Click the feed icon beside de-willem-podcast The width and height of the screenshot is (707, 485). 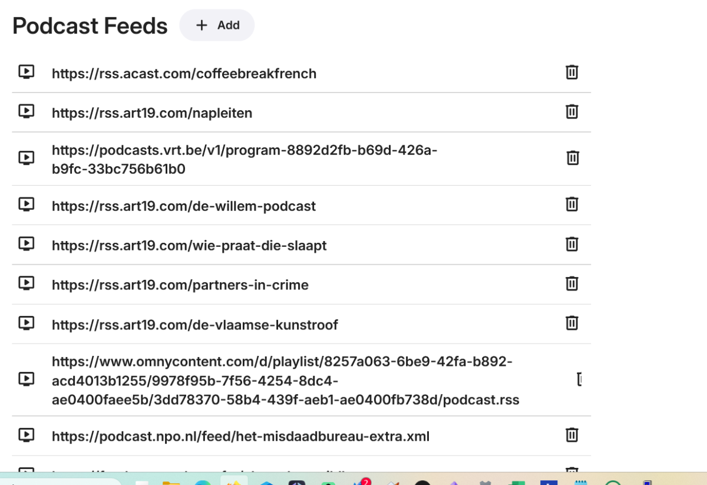pyautogui.click(x=26, y=204)
